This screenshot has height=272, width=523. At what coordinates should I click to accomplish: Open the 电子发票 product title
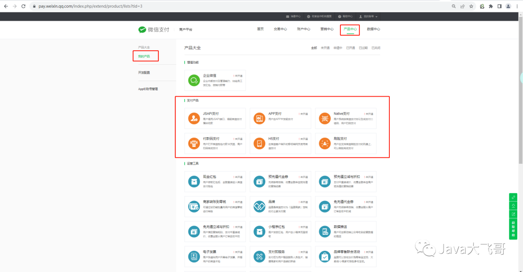pyautogui.click(x=210, y=252)
